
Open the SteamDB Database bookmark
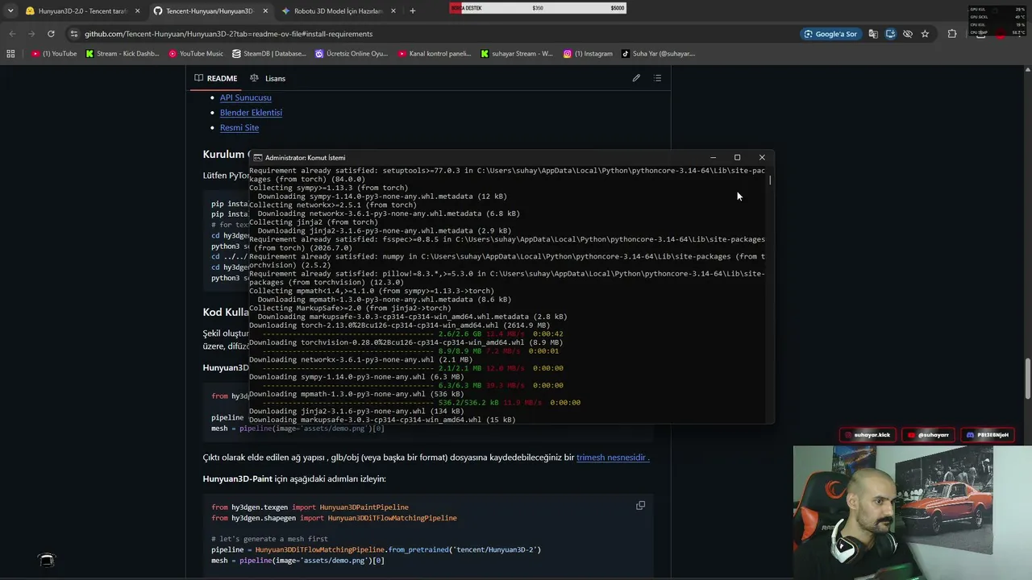click(269, 54)
